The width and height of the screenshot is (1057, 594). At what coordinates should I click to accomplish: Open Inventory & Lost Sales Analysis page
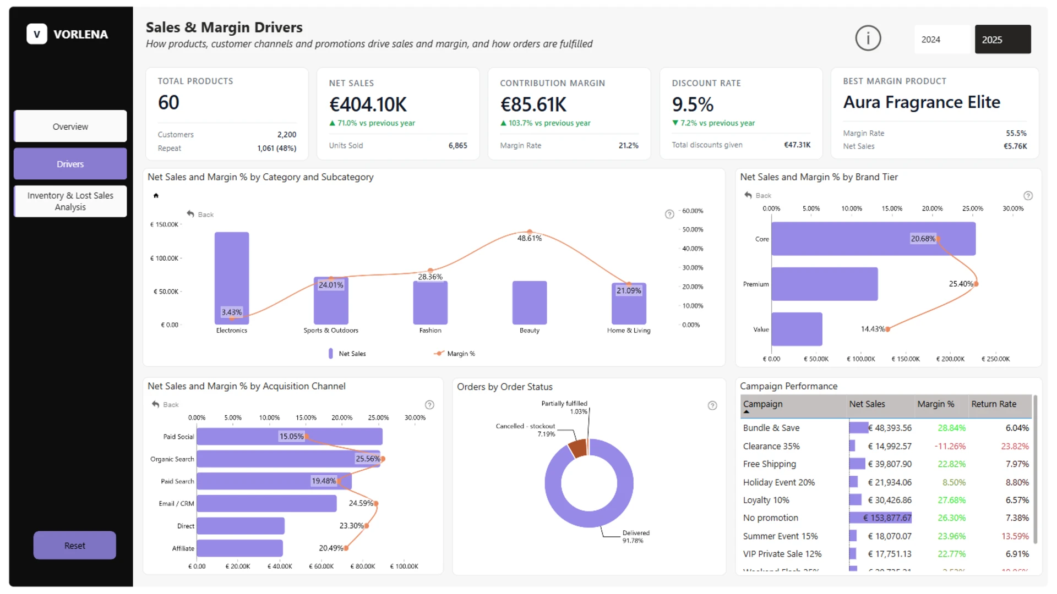pos(70,201)
